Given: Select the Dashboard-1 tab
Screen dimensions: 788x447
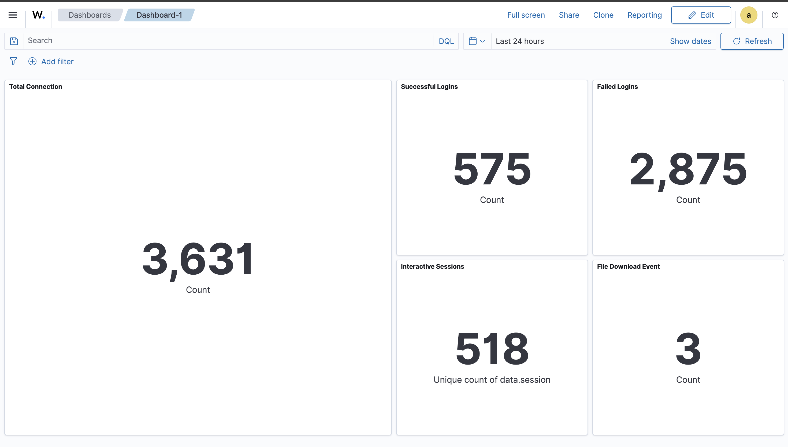Looking at the screenshot, I should pyautogui.click(x=159, y=15).
